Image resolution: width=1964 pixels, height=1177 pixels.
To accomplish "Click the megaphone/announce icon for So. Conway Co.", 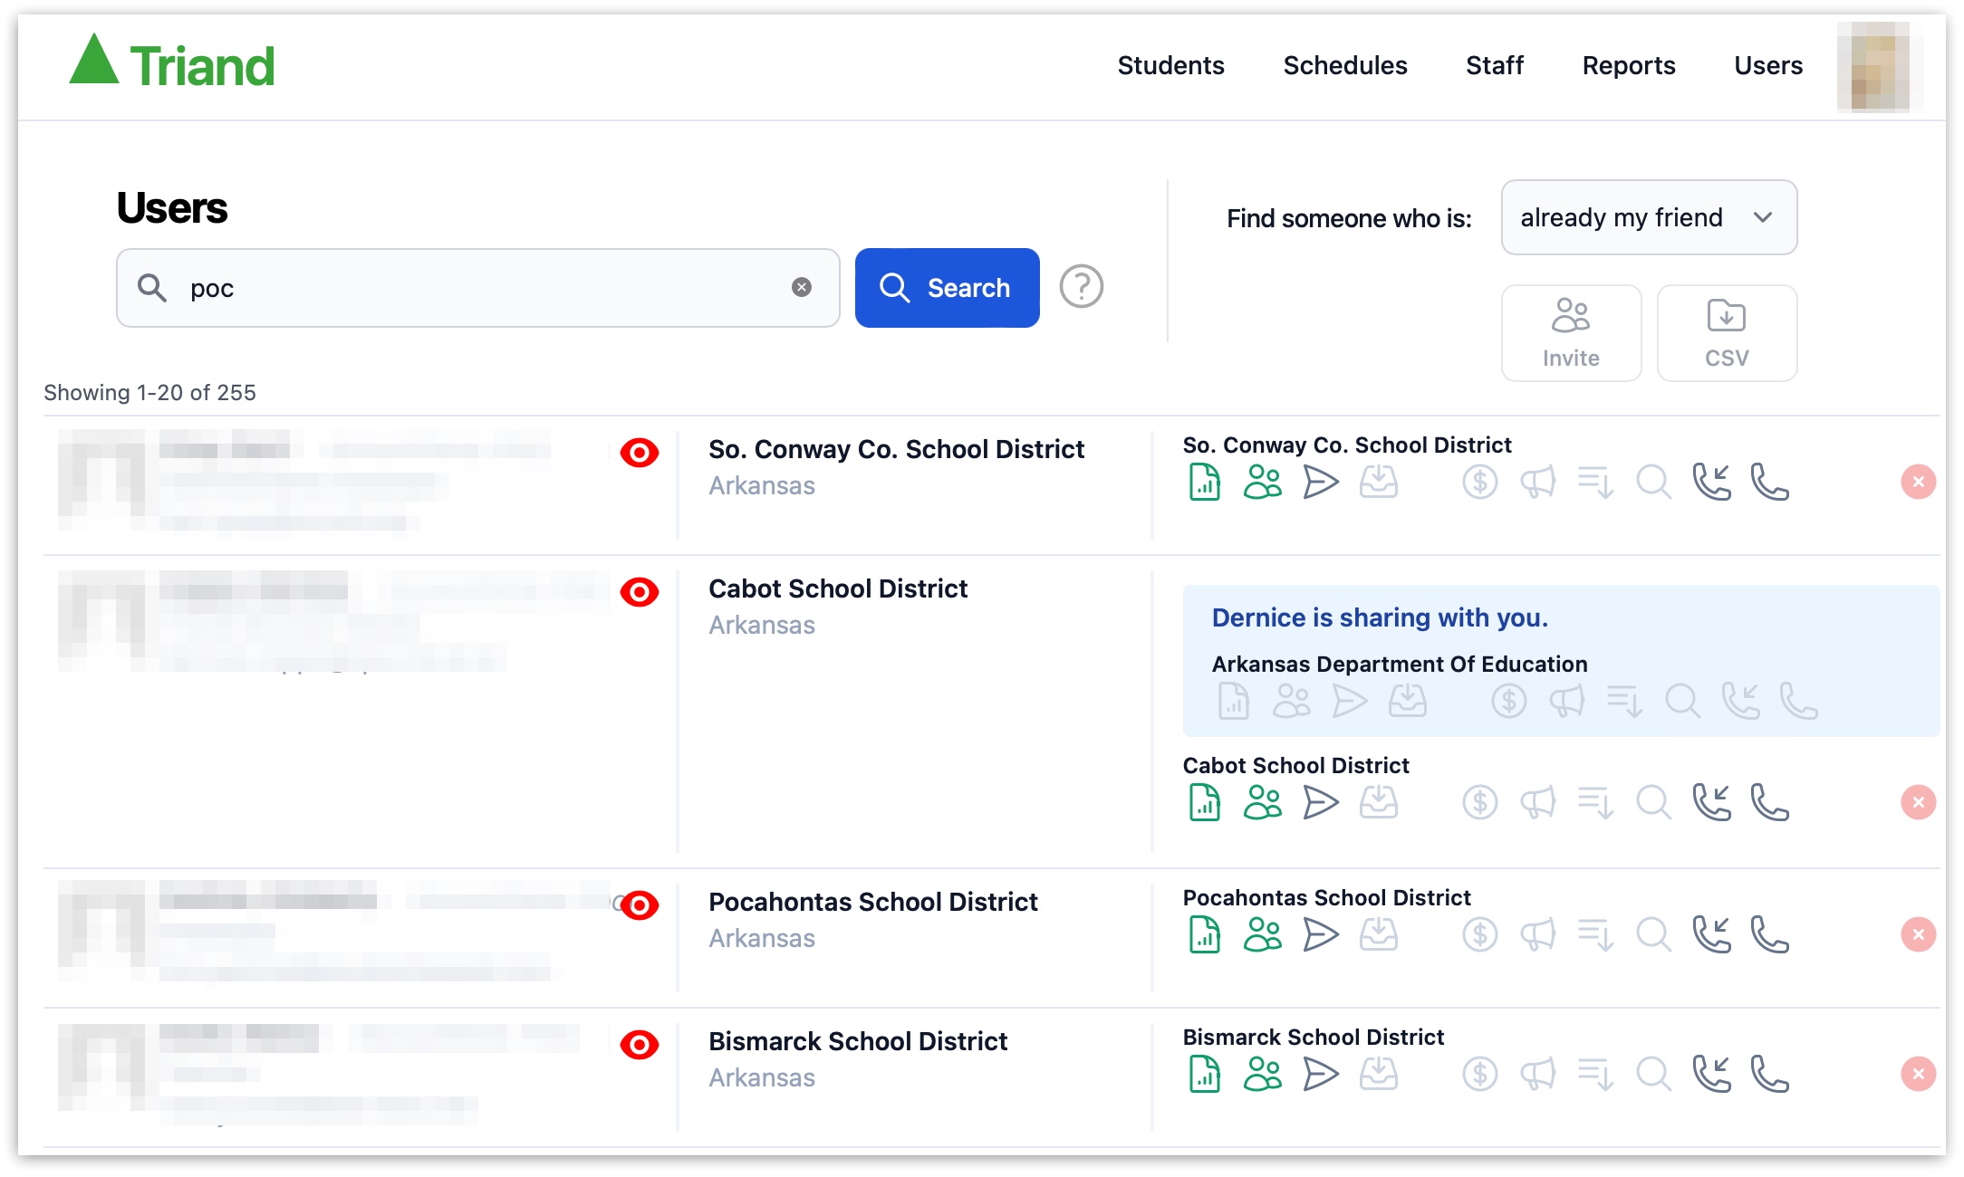I will (x=1538, y=486).
